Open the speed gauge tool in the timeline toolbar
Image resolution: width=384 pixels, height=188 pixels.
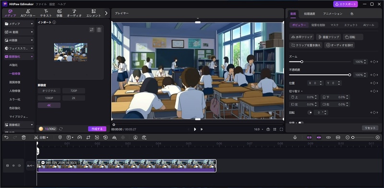(x=79, y=137)
